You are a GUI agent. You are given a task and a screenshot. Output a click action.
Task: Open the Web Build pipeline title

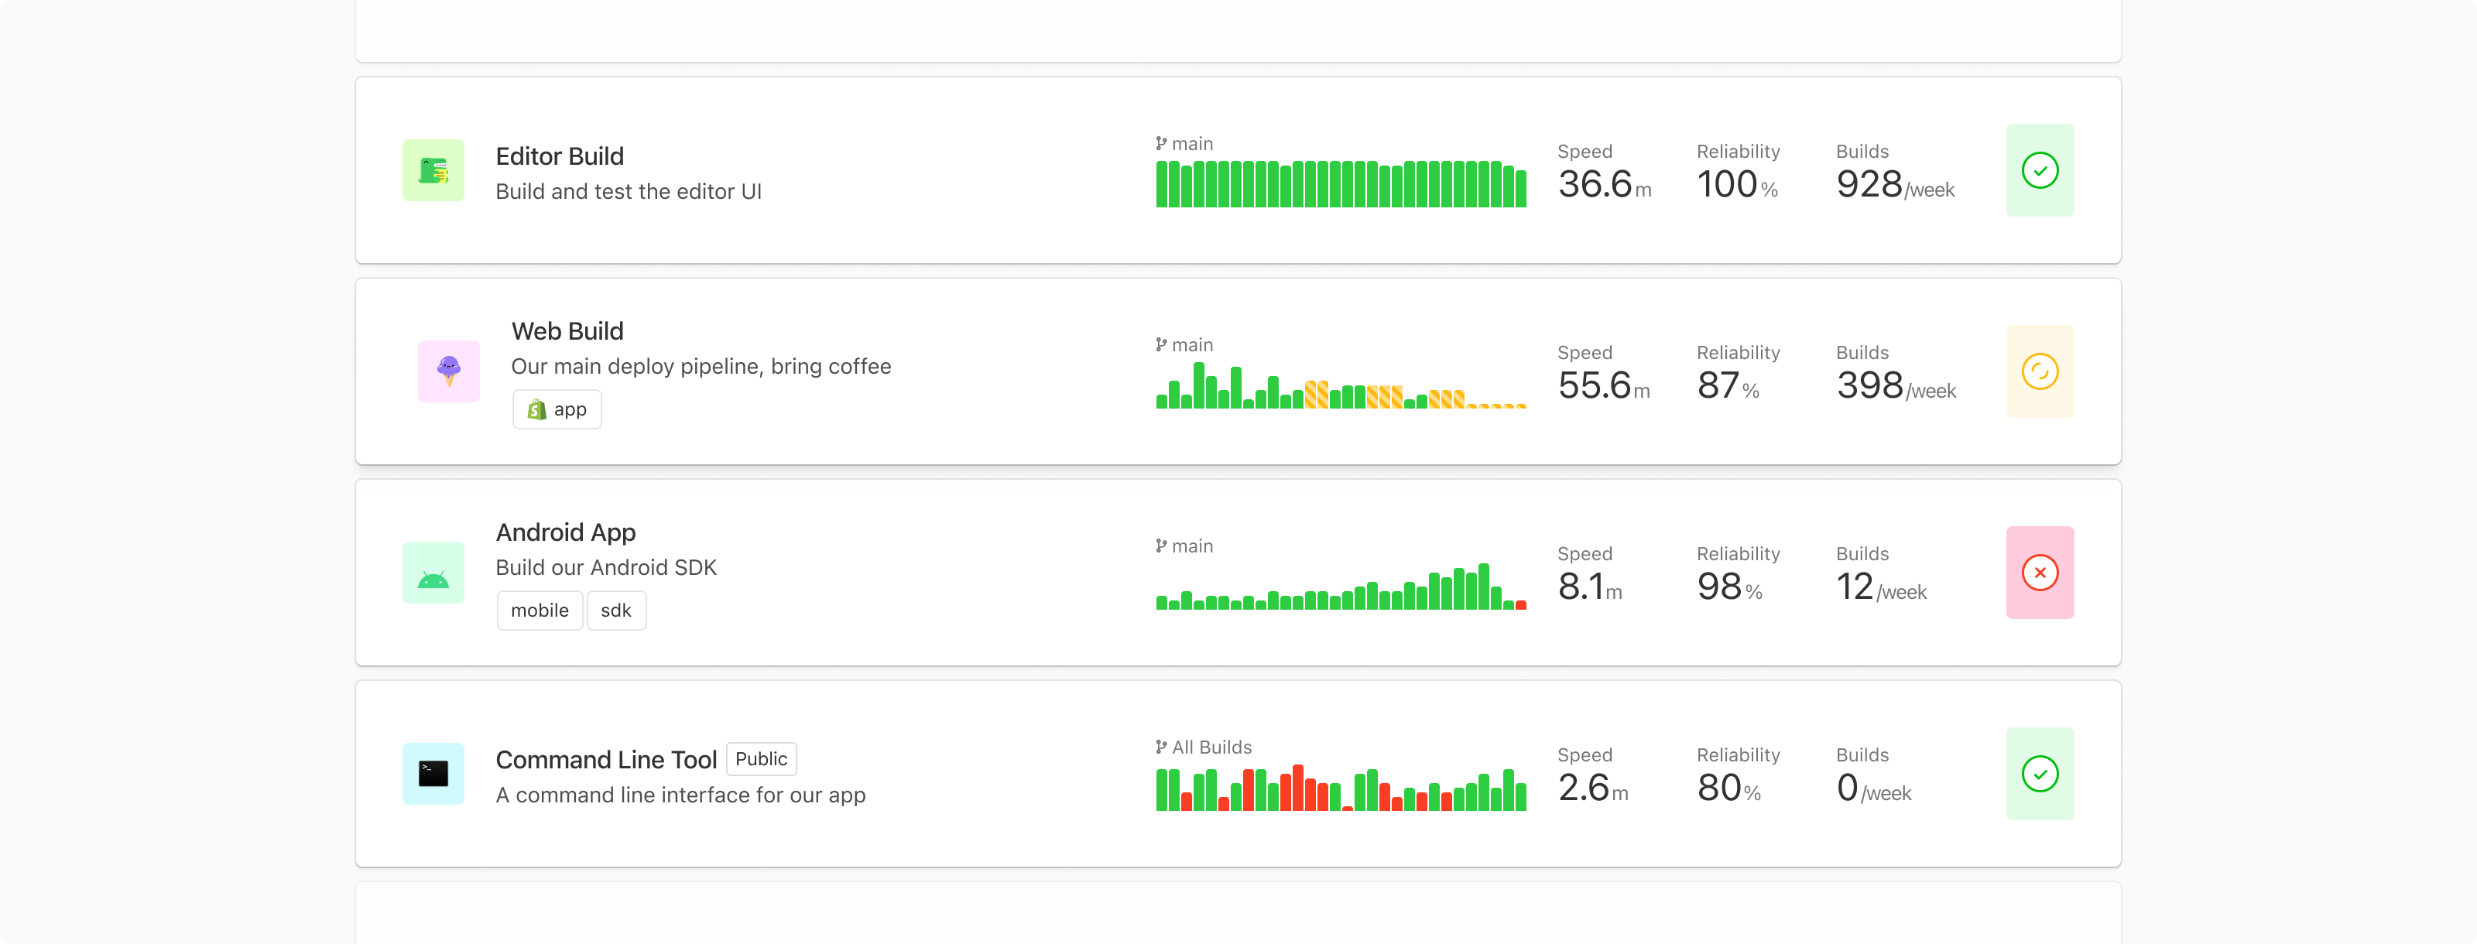pyautogui.click(x=567, y=332)
